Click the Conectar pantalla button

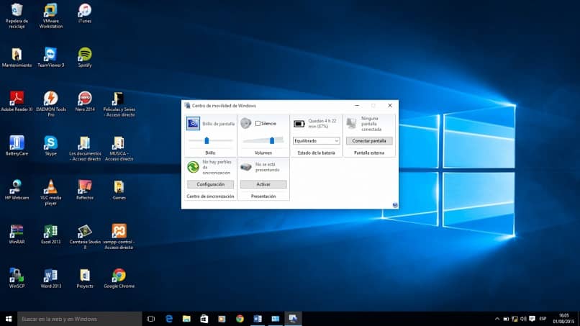369,141
